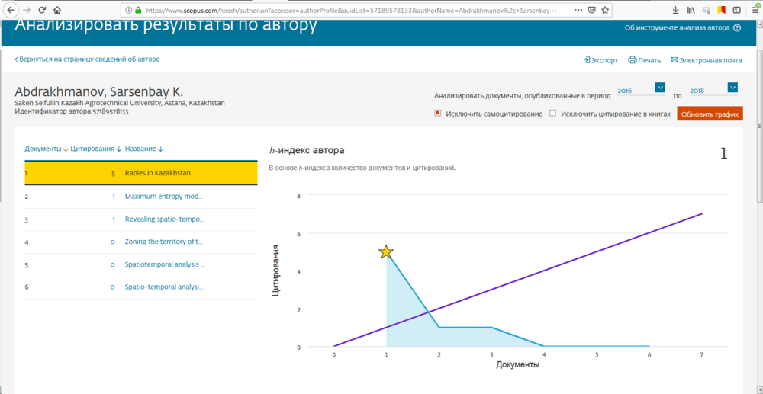The width and height of the screenshot is (763, 394).
Task: Open the end year 2018 dropdown
Action: (x=732, y=88)
